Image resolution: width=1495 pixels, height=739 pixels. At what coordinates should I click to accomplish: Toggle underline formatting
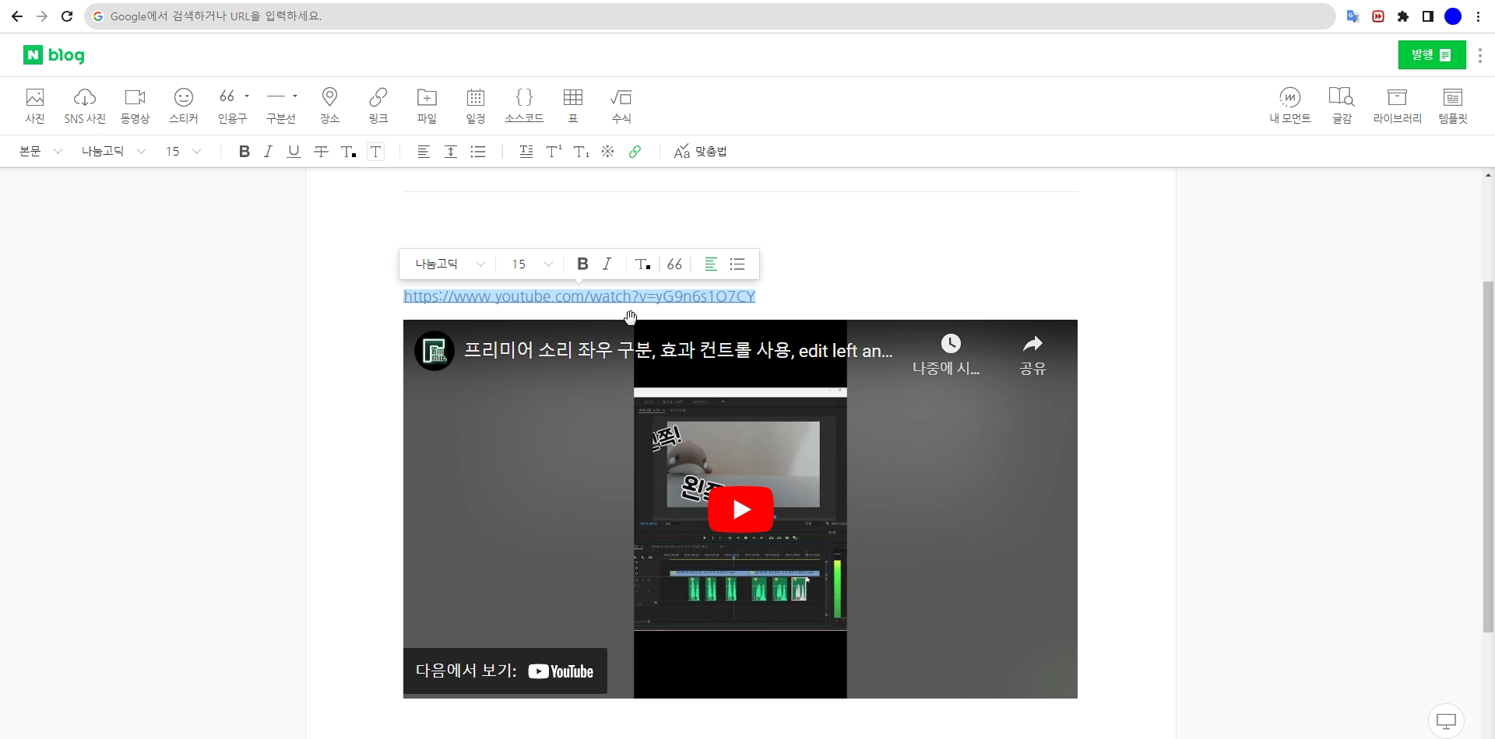click(294, 152)
